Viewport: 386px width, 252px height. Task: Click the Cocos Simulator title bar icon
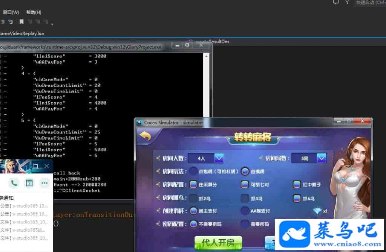[x=139, y=123]
